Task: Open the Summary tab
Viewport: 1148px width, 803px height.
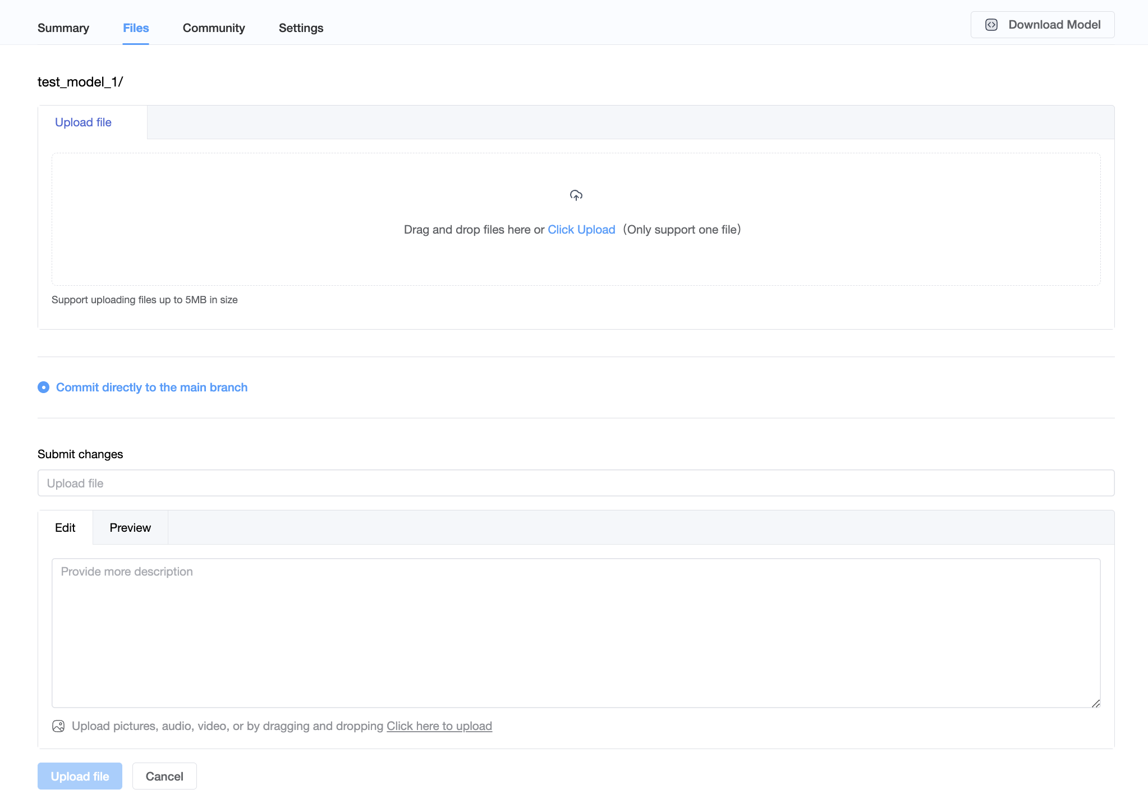Action: [x=63, y=28]
